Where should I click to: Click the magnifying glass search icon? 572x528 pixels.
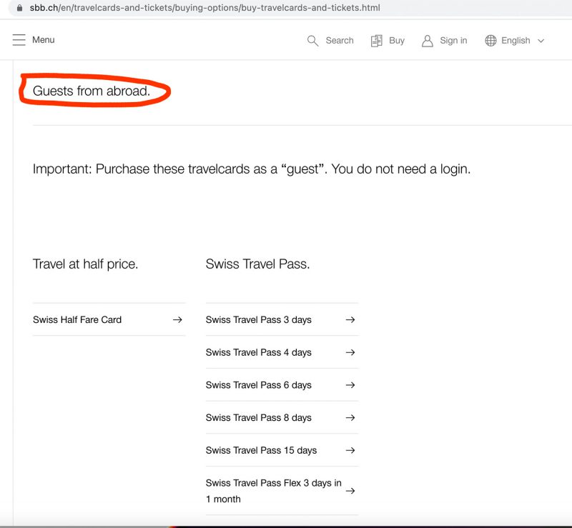pos(312,41)
